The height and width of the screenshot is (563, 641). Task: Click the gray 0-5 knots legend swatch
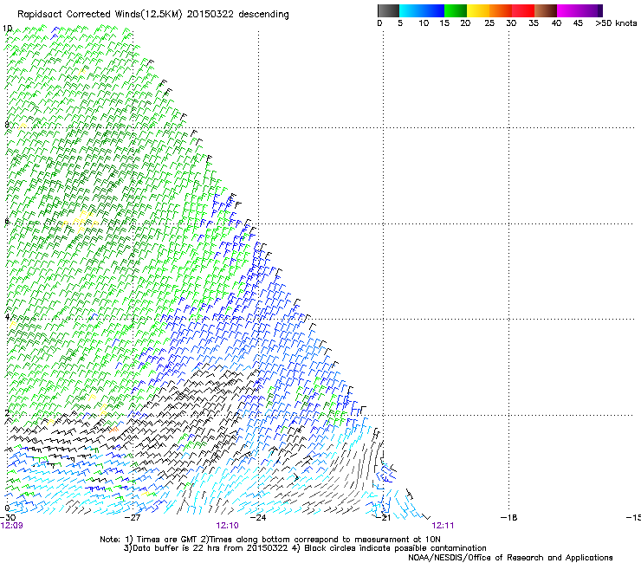coord(388,10)
